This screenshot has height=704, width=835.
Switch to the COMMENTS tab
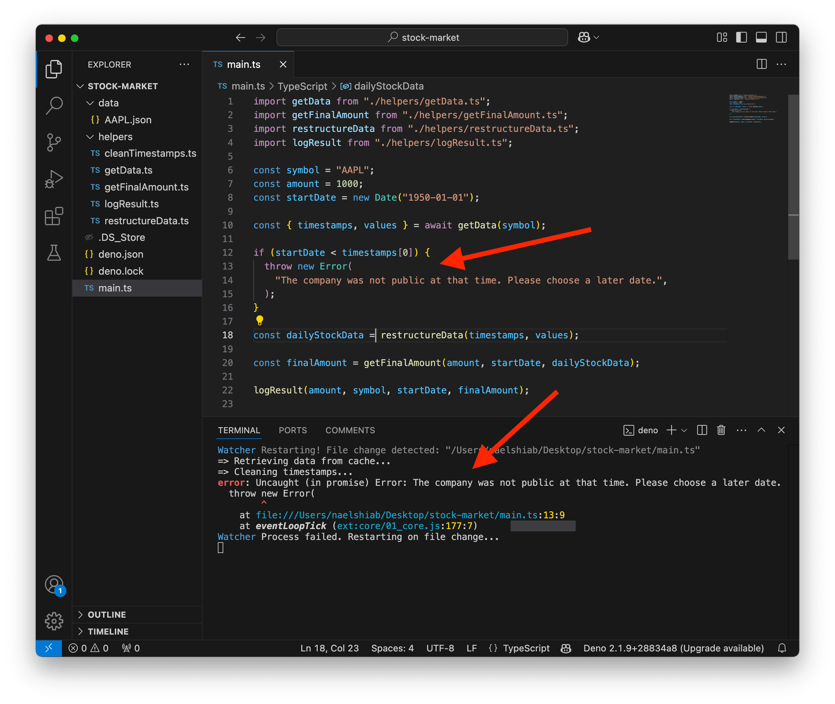coord(351,430)
